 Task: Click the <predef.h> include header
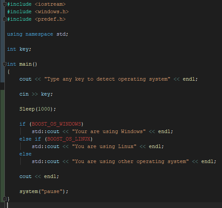point(50,19)
